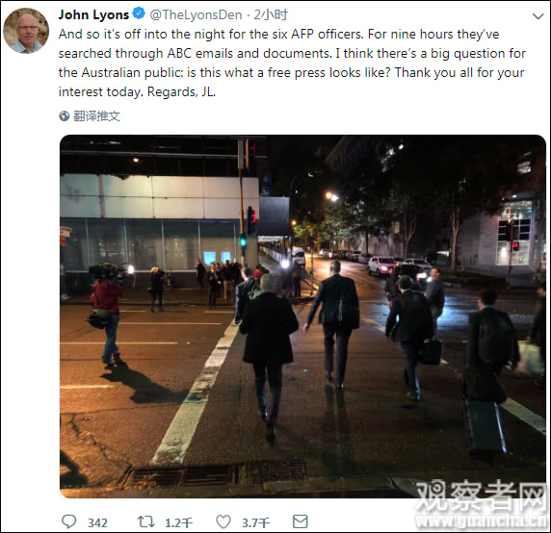Image resolution: width=551 pixels, height=533 pixels.
Task: Open the 342 replies count
Action: (x=97, y=522)
